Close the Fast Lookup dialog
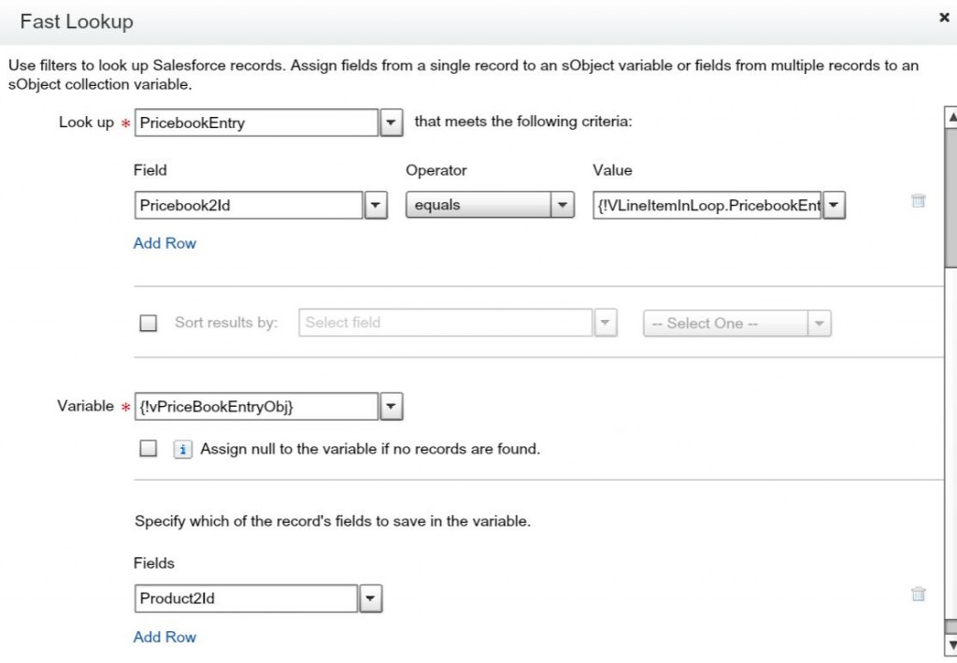Viewport: 957px width, 663px height. [x=944, y=18]
